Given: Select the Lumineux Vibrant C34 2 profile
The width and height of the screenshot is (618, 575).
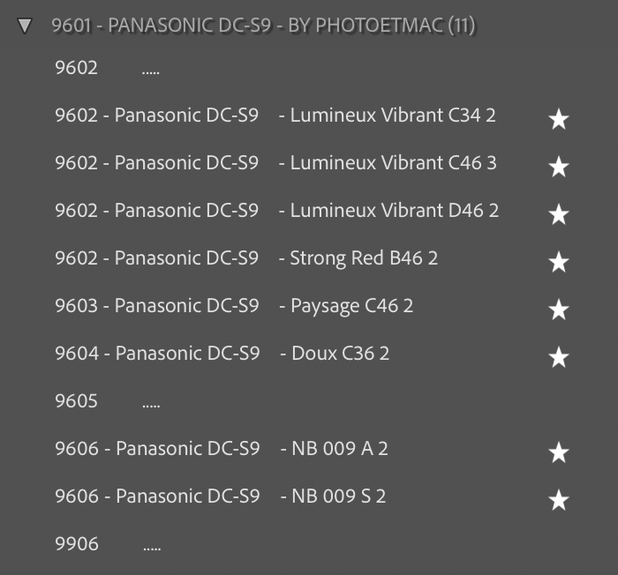Looking at the screenshot, I should pos(275,116).
